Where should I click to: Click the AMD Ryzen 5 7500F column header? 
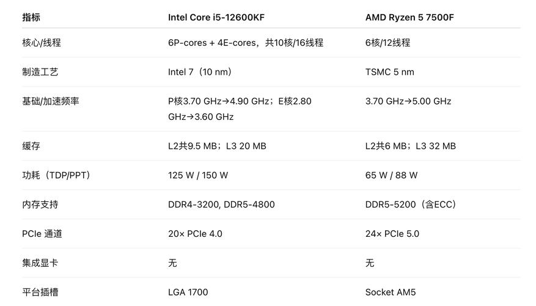click(x=409, y=18)
